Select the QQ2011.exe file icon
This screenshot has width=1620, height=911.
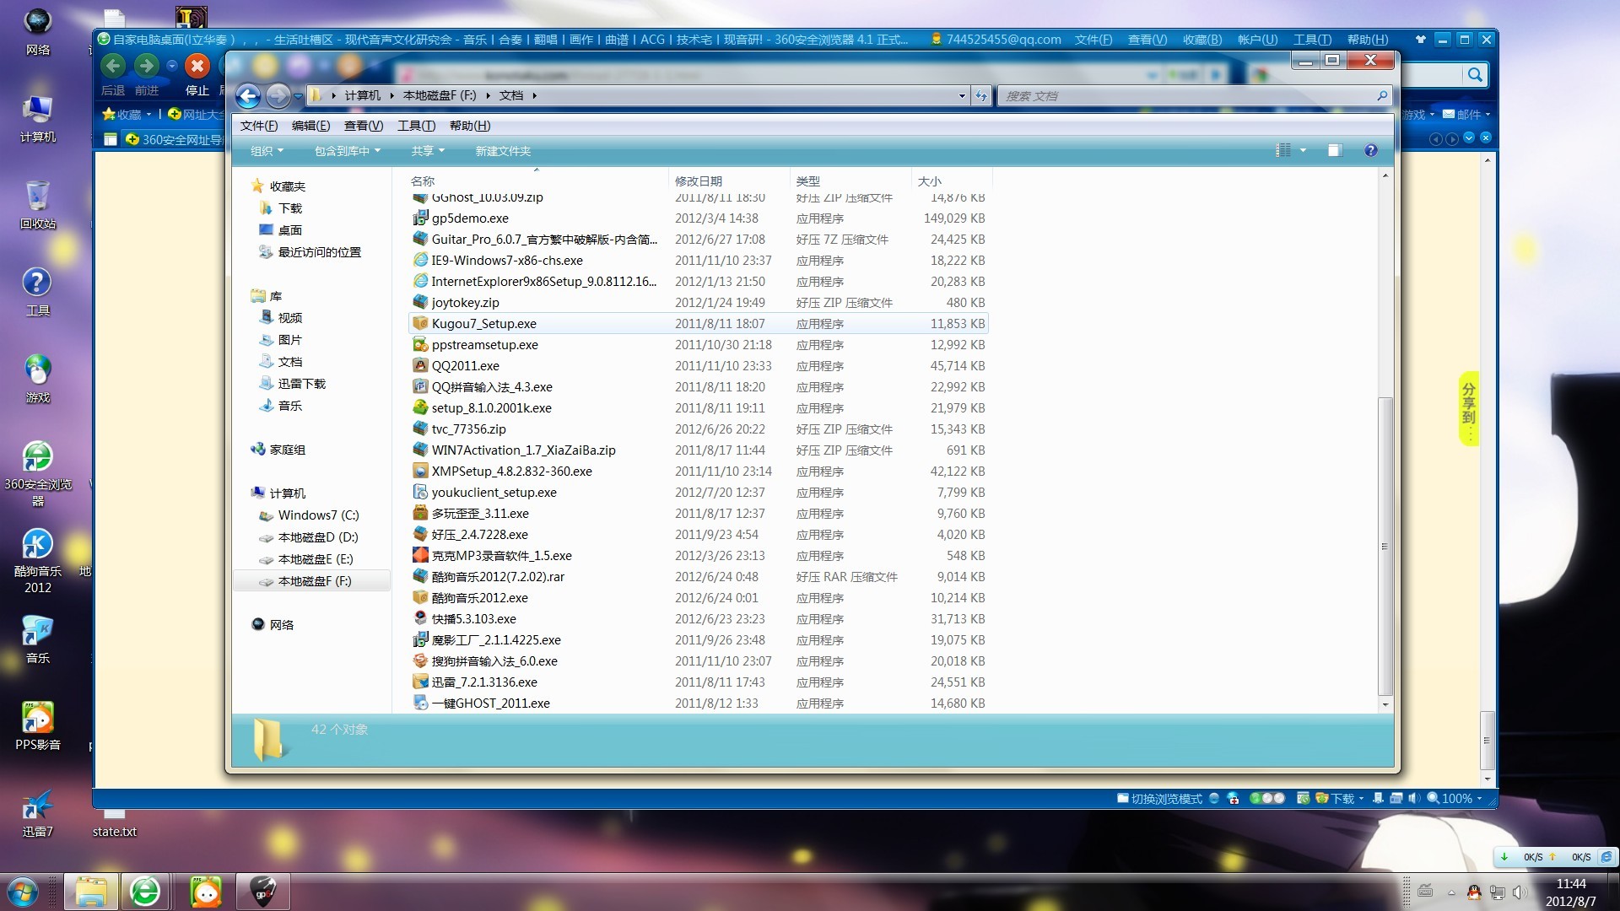click(420, 365)
